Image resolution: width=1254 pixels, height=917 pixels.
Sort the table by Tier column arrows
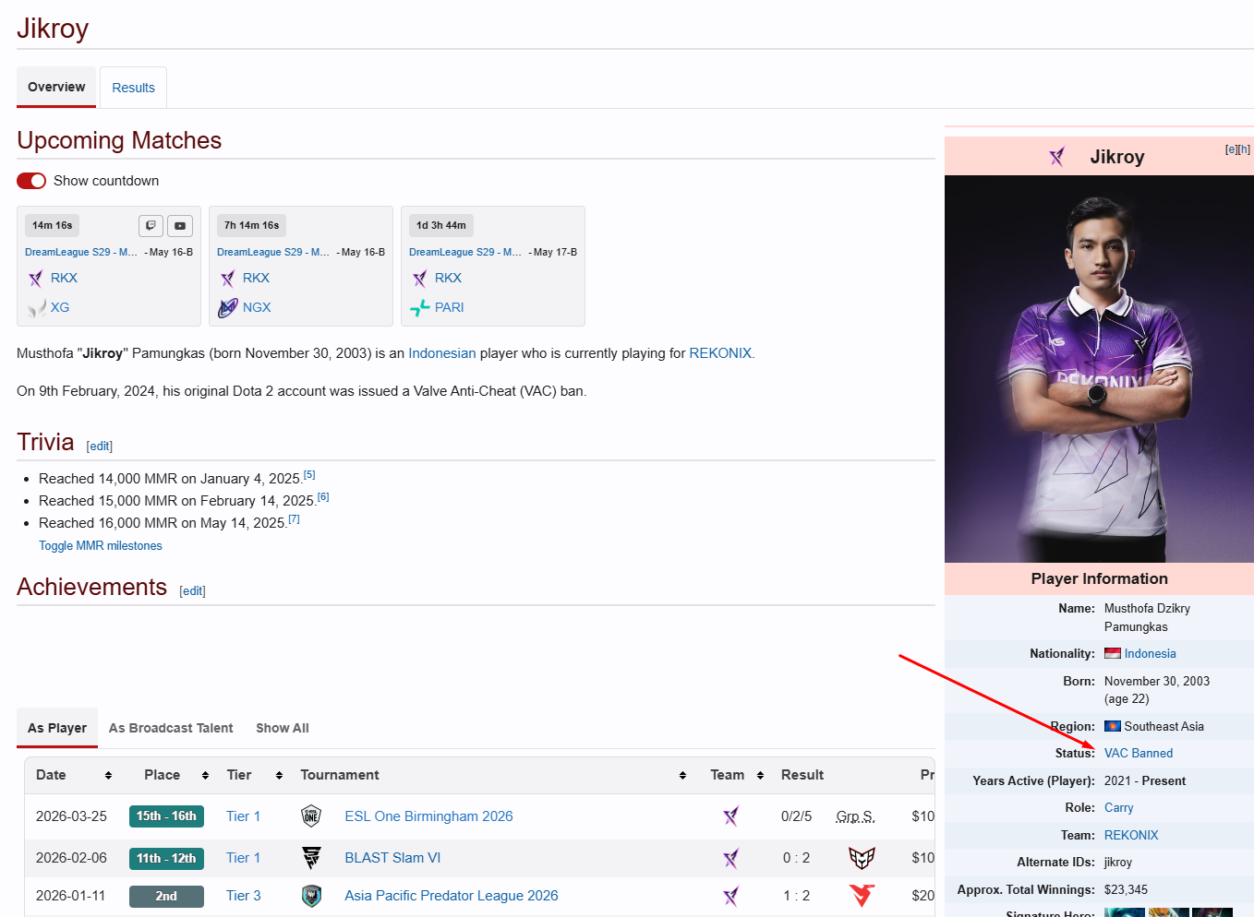pyautogui.click(x=279, y=776)
